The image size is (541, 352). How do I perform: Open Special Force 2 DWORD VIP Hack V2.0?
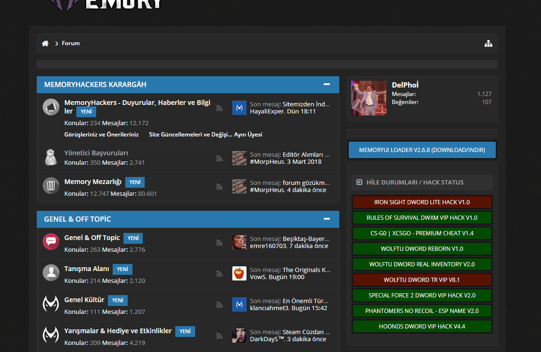point(422,295)
